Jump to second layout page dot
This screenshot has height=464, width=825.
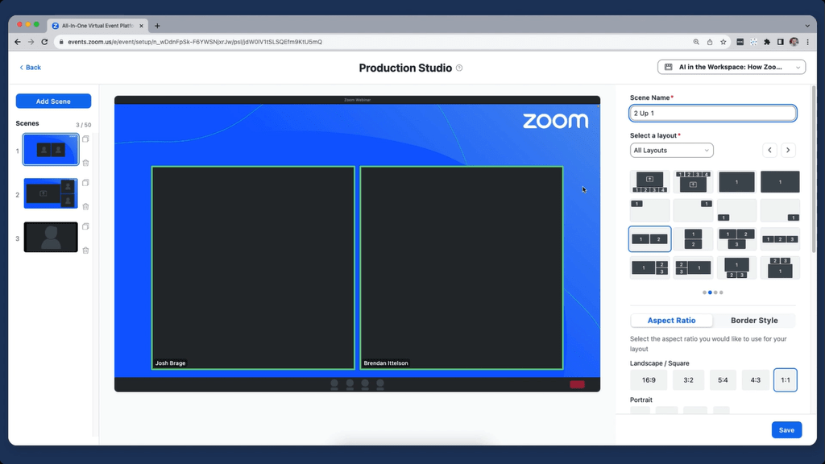711,292
